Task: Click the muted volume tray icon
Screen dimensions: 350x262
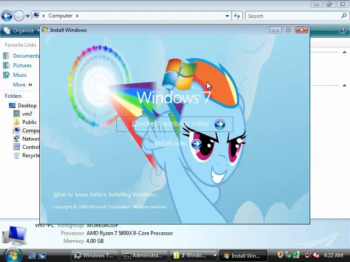Action: coord(316,255)
